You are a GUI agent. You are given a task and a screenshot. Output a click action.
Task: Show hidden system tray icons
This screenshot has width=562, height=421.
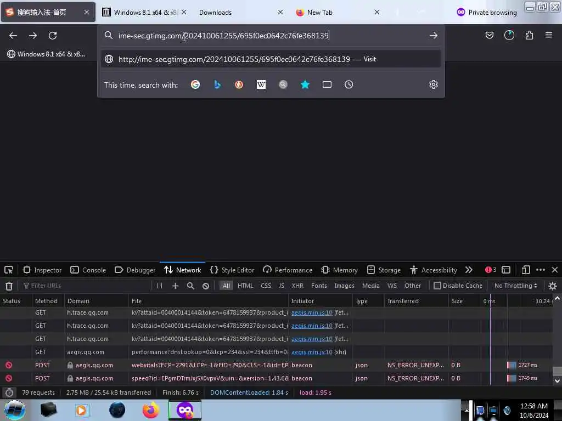coord(467,410)
